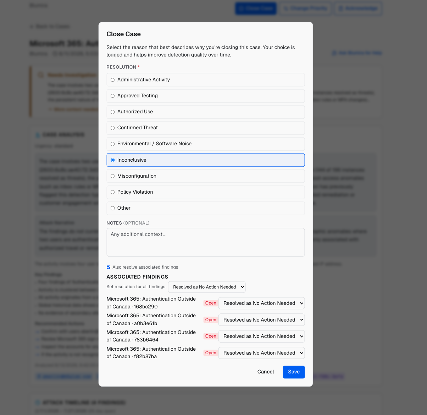The width and height of the screenshot is (427, 415).
Task: Open resolution dropdown for finding a0b3e61b
Action: [261, 320]
